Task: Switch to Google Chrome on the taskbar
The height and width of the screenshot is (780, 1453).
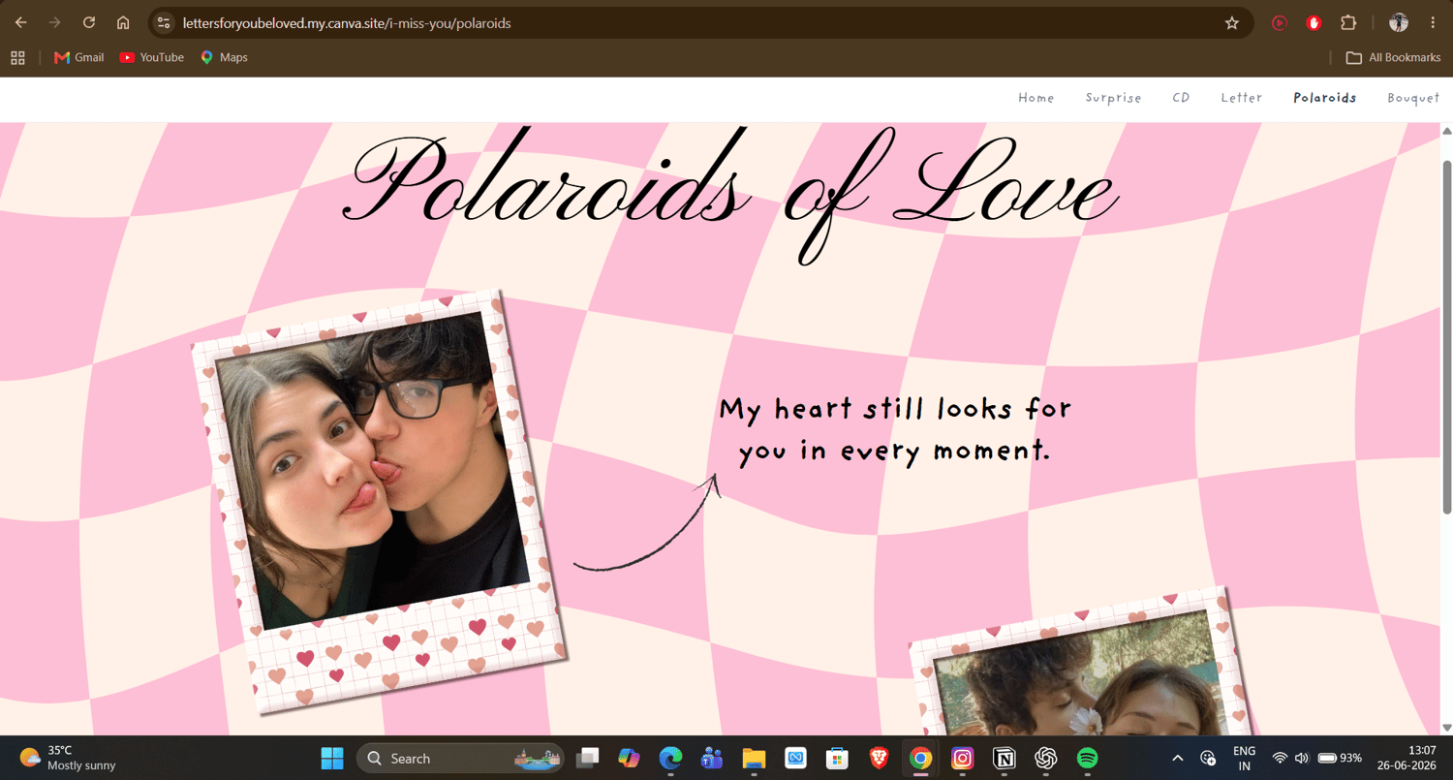Action: click(920, 758)
